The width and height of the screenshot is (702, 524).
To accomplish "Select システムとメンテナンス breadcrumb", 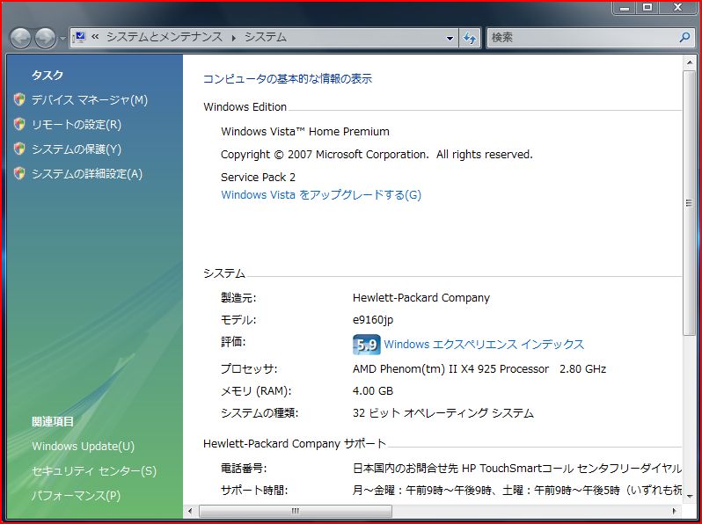I will [x=165, y=37].
